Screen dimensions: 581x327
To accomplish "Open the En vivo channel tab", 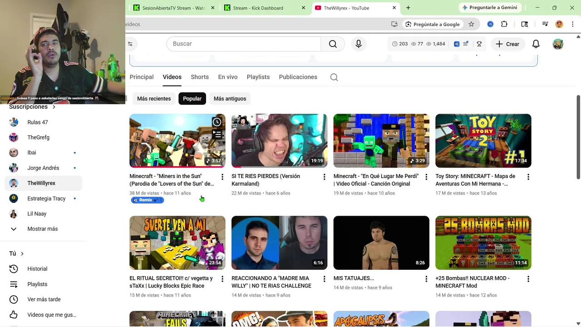I will tap(228, 77).
